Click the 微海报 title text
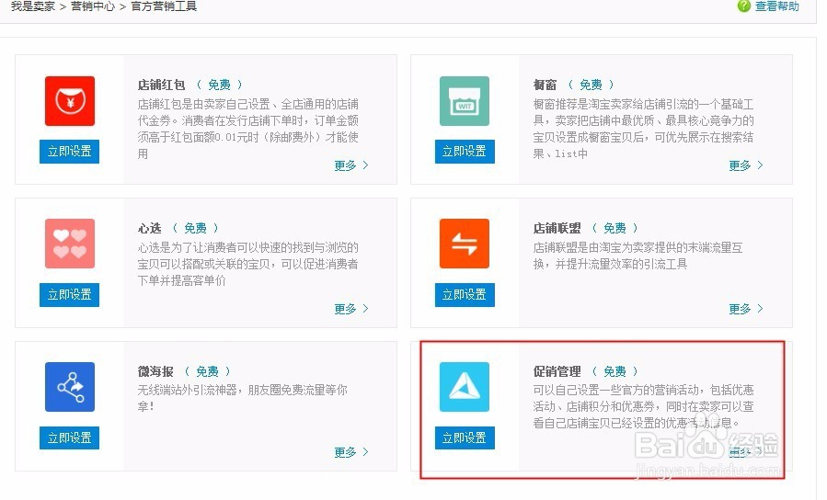Viewport: 827px width, 500px height. click(155, 371)
